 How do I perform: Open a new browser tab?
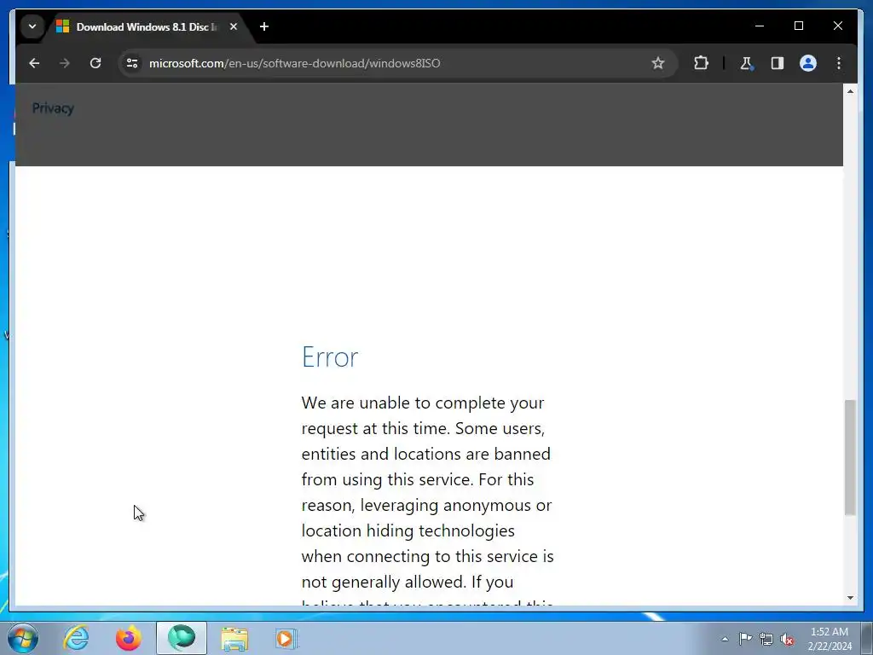coord(264,26)
